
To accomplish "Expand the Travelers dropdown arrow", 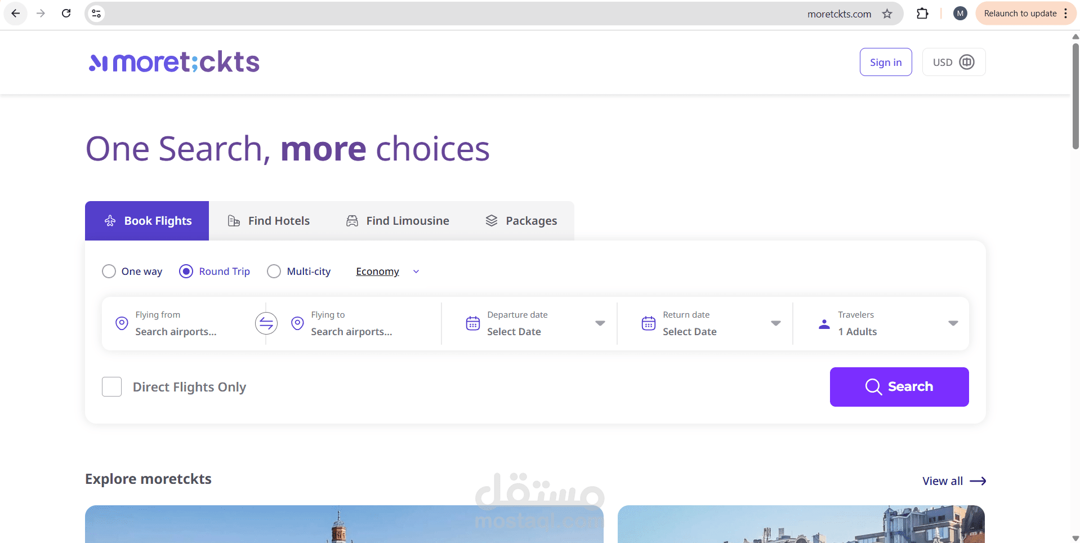I will 953,323.
